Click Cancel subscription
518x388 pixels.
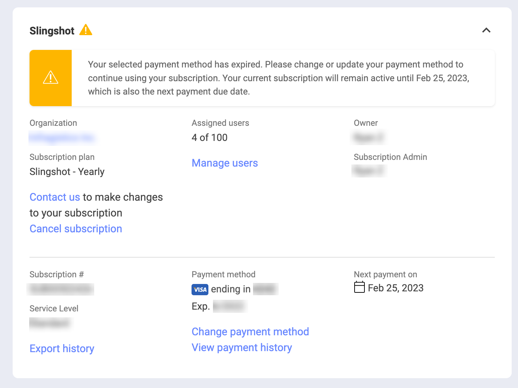pyautogui.click(x=76, y=229)
